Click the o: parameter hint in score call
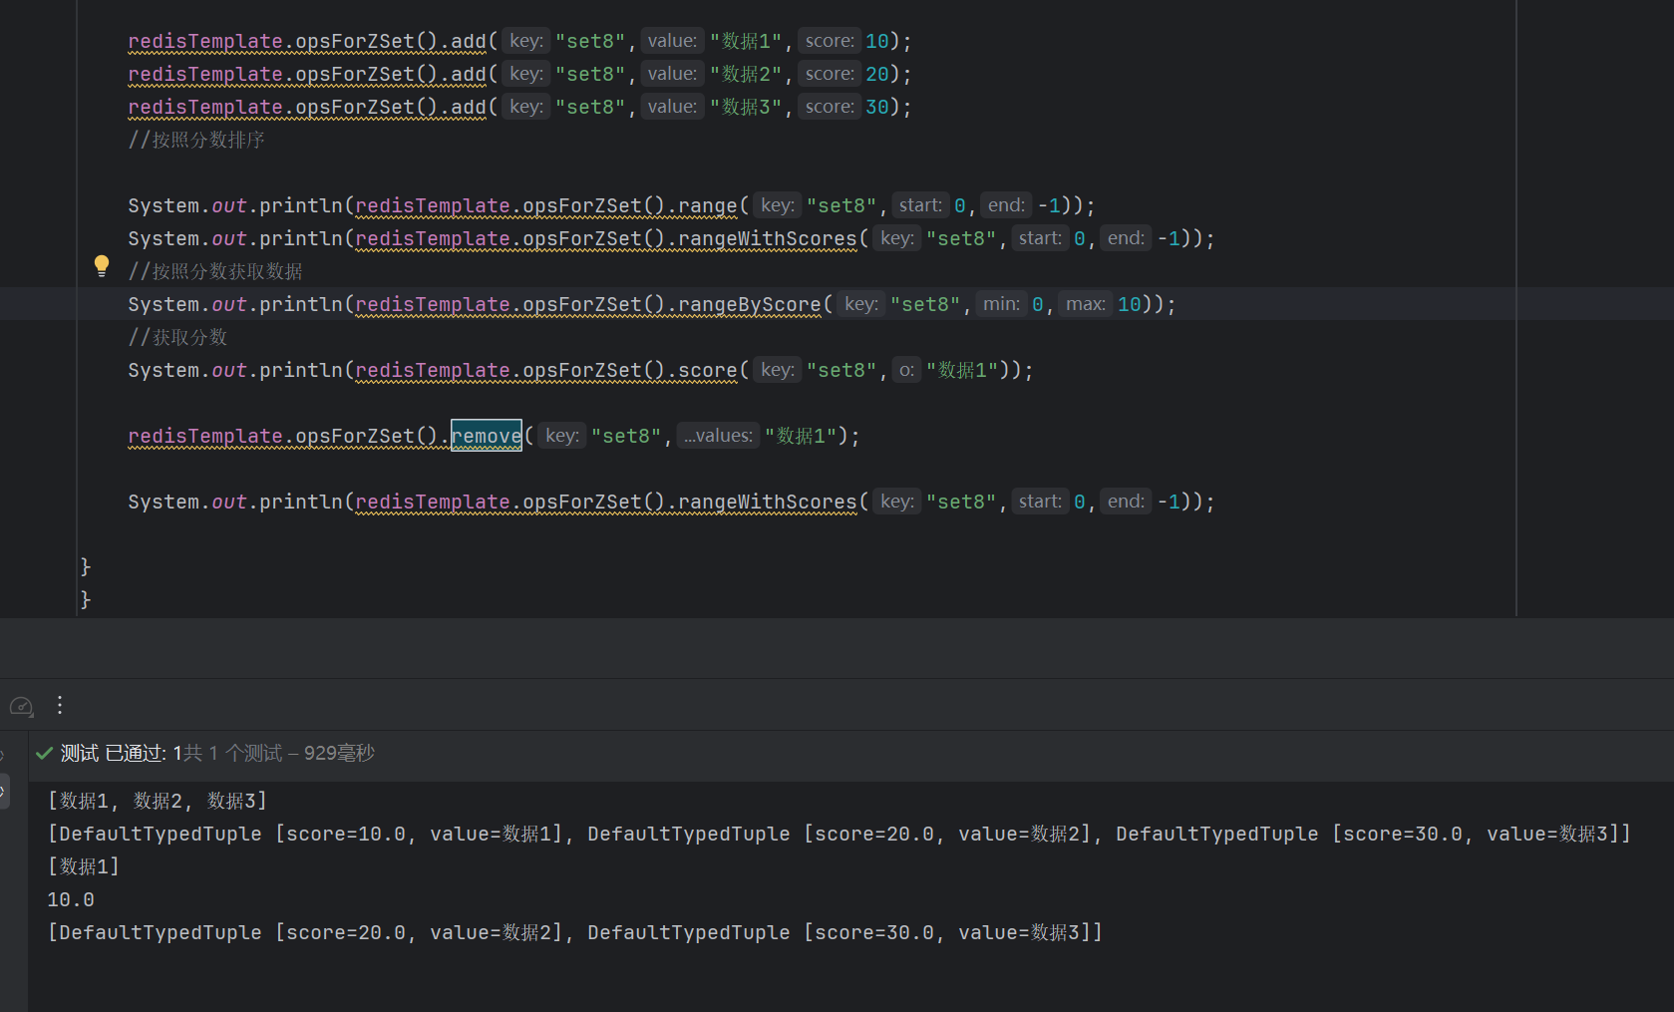Image resolution: width=1674 pixels, height=1012 pixels. click(905, 370)
